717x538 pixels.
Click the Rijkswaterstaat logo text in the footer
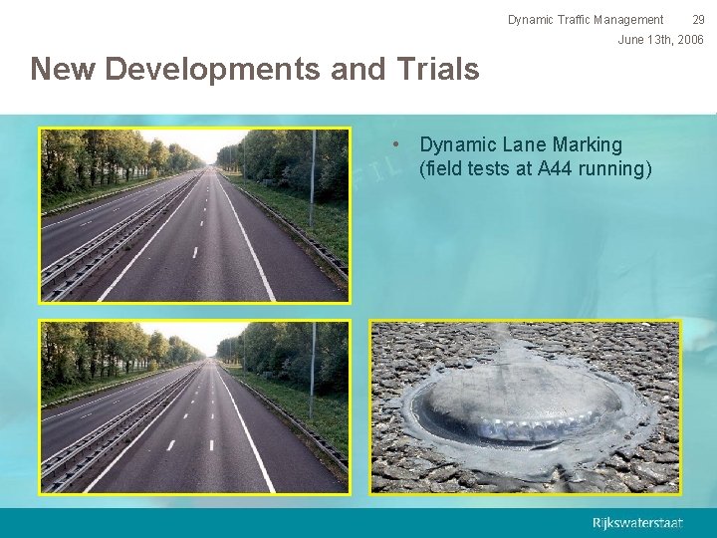click(637, 522)
